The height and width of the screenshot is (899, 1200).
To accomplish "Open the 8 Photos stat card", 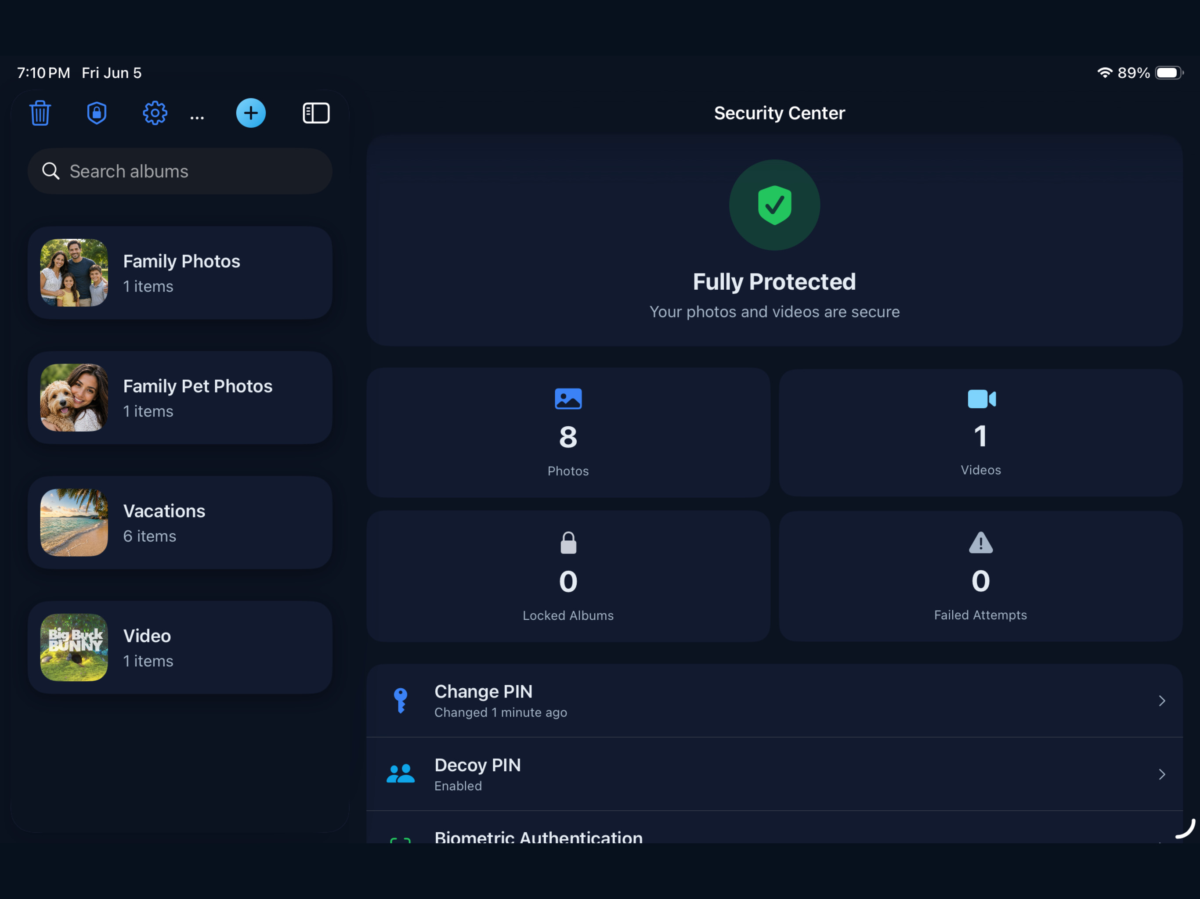I will (x=568, y=433).
